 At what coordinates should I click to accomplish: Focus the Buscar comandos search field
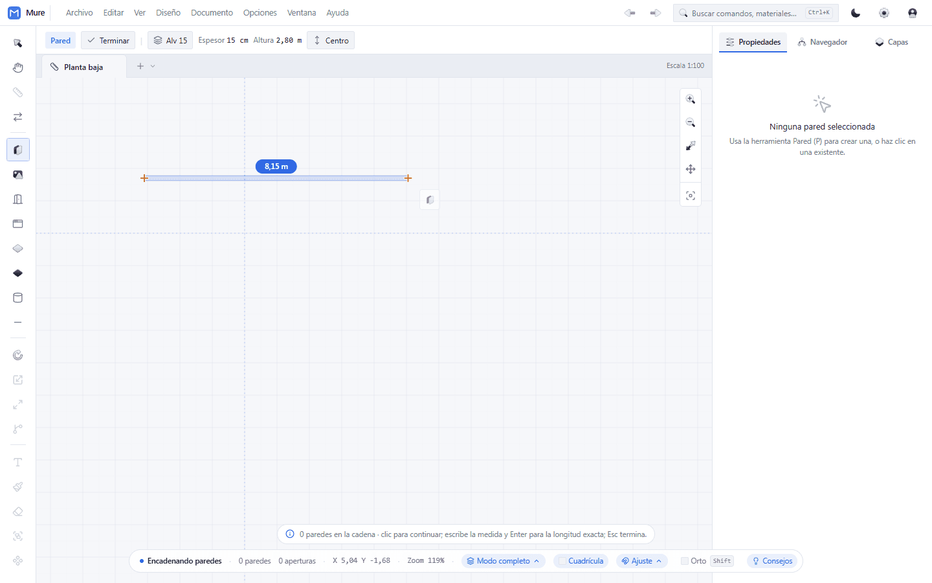pyautogui.click(x=756, y=13)
